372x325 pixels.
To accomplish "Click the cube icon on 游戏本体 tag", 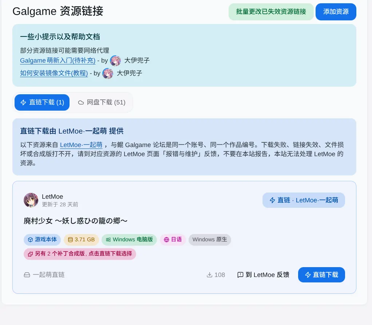I will point(30,239).
